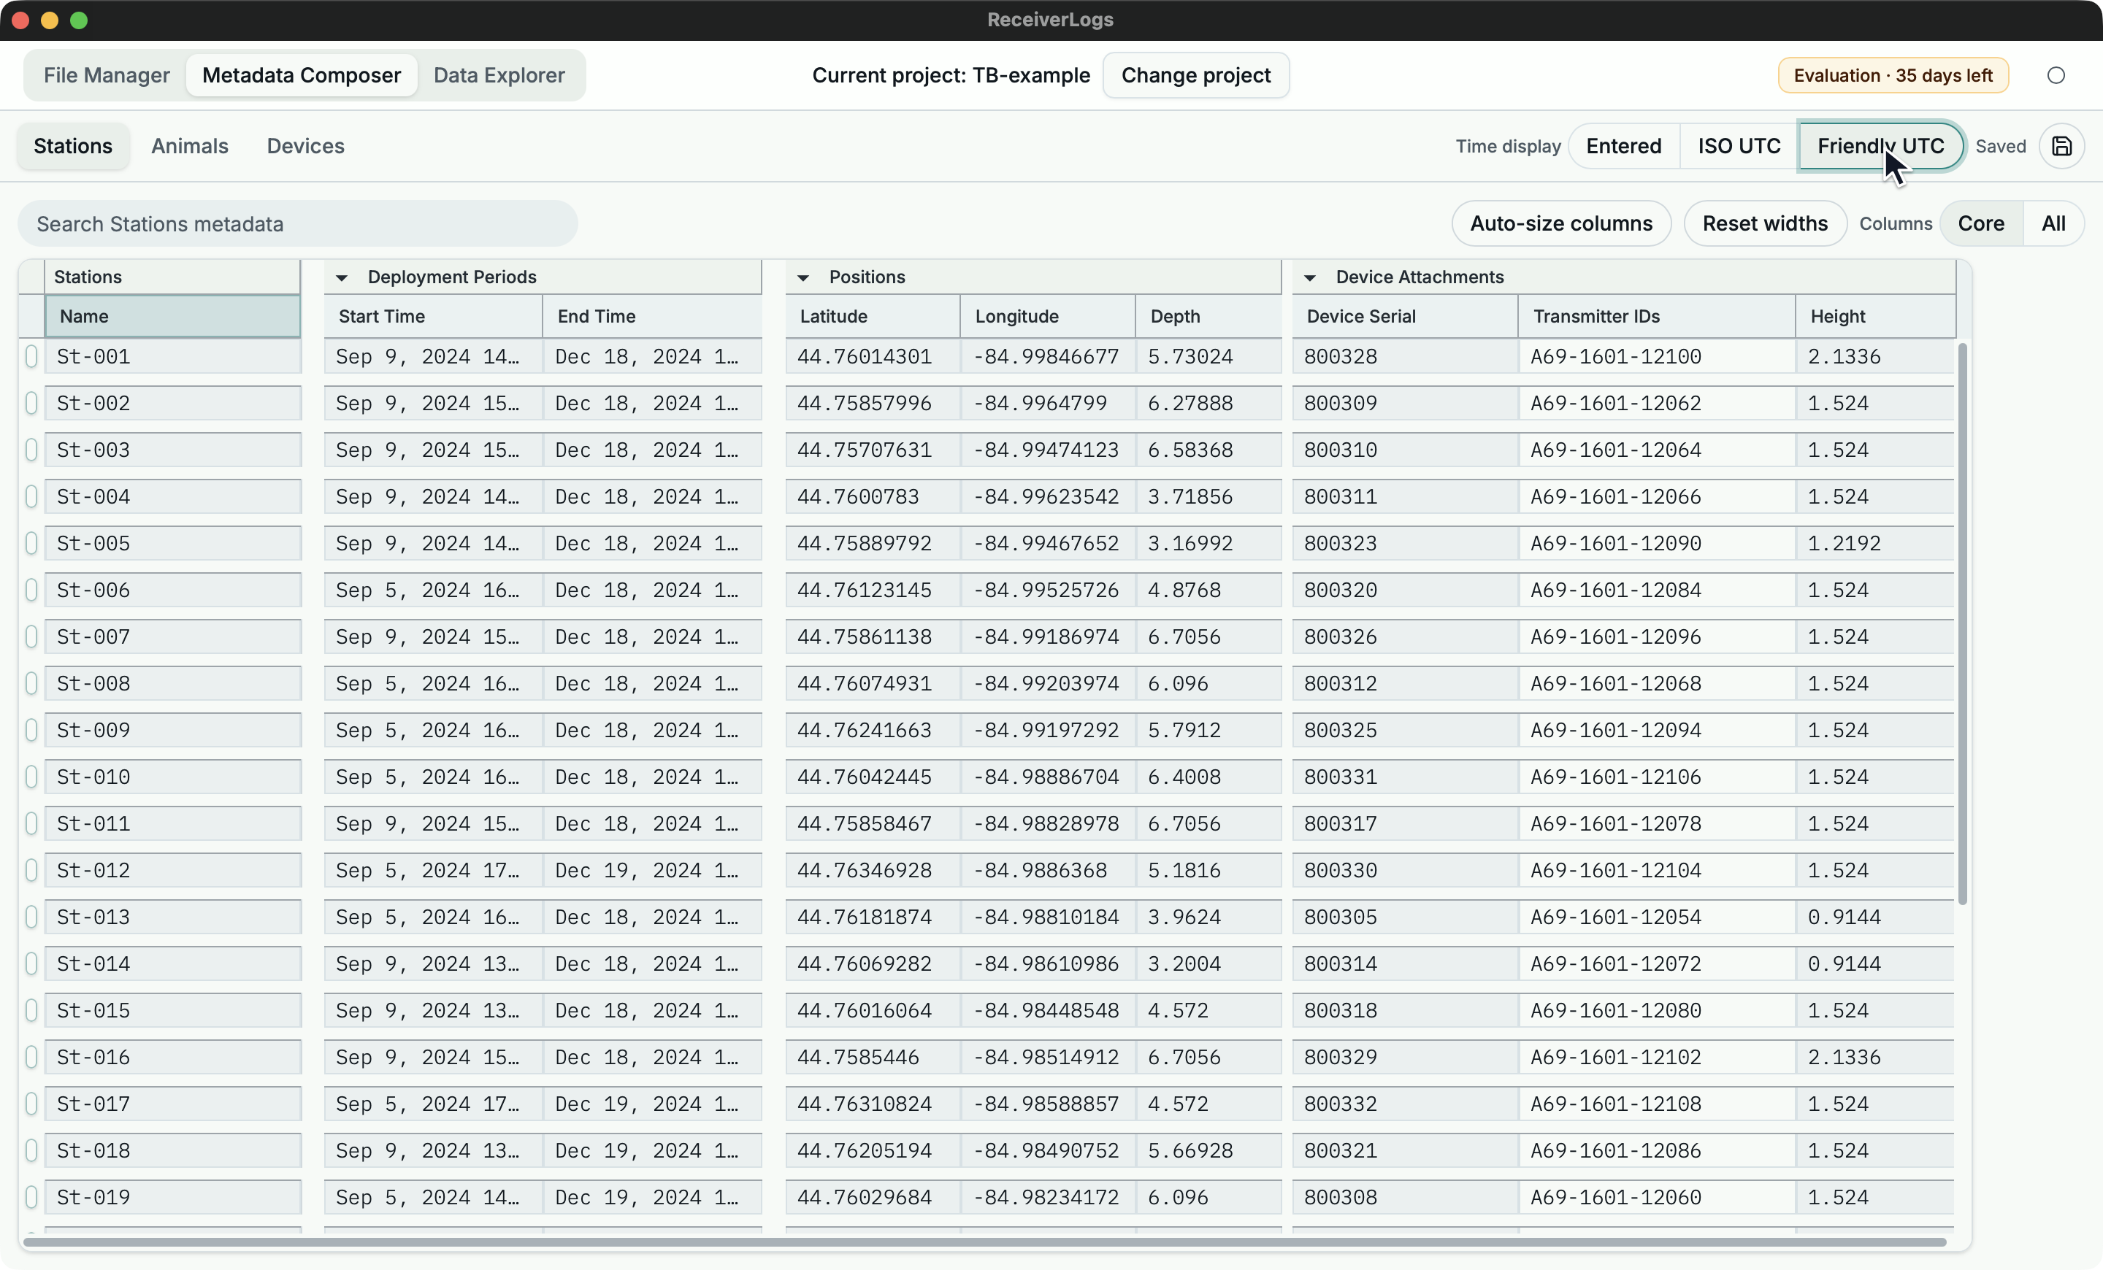Click the Reset widths button
2103x1270 pixels.
[x=1765, y=223]
